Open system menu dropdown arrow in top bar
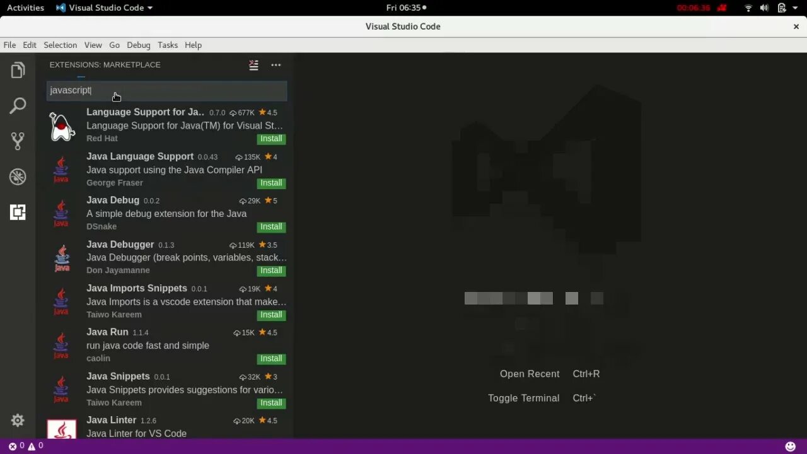The height and width of the screenshot is (454, 807). coord(796,8)
